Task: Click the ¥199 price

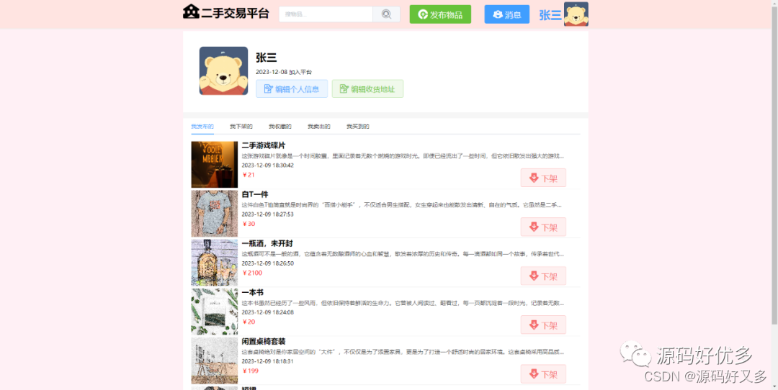Action: [x=251, y=371]
